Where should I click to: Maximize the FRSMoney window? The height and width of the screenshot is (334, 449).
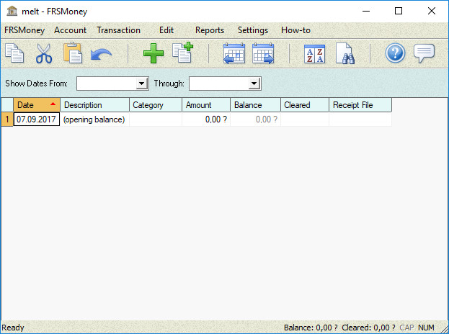pos(399,11)
